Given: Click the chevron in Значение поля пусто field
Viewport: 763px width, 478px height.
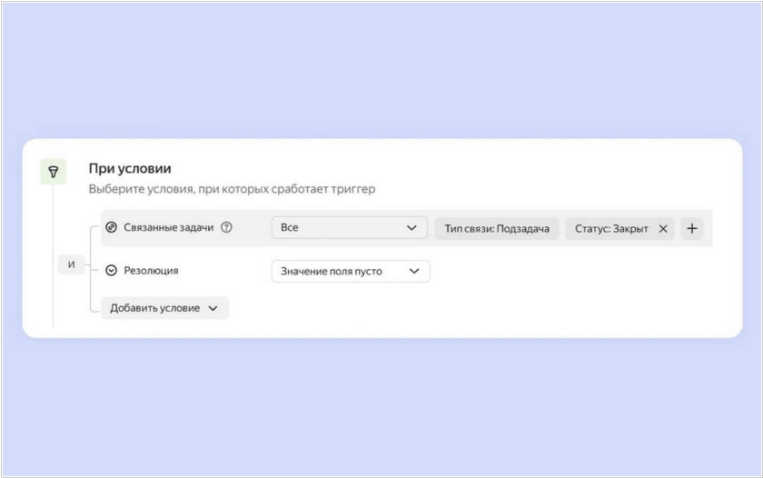Looking at the screenshot, I should point(414,271).
